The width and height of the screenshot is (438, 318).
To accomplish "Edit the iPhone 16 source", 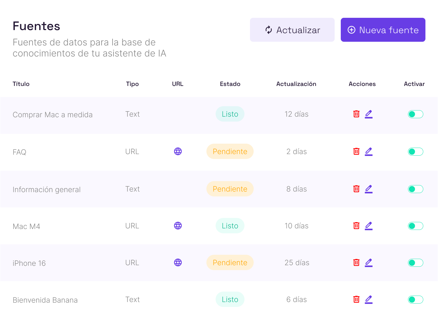I will pos(369,262).
